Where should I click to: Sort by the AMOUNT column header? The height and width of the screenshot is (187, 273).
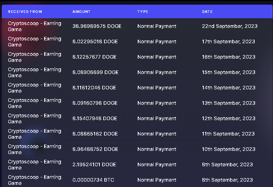(x=81, y=11)
